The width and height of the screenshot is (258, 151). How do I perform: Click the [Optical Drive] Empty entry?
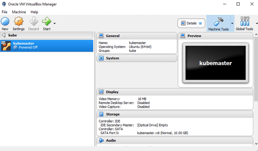153,125
